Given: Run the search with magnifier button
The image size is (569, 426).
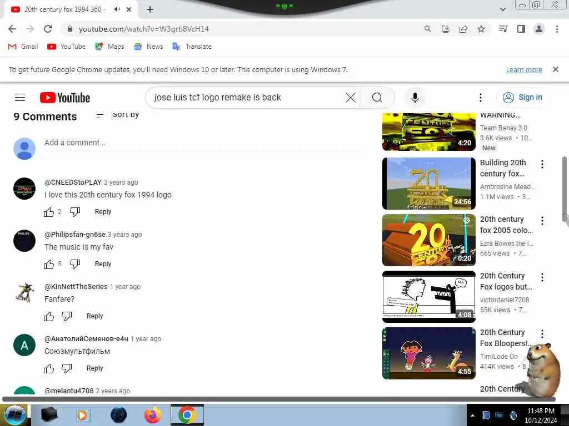Looking at the screenshot, I should tap(377, 98).
